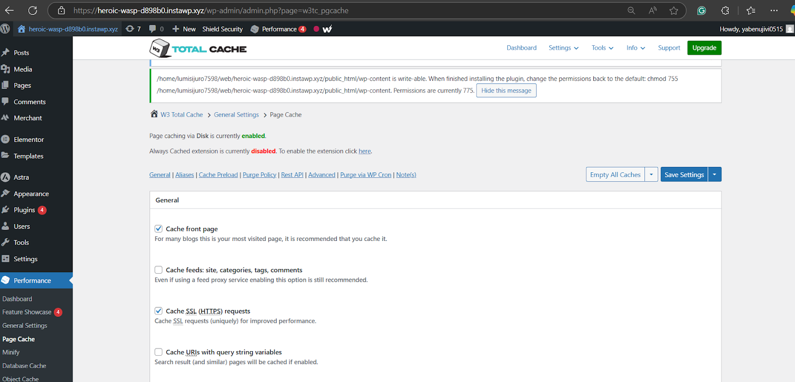This screenshot has width=795, height=382.
Task: Open the site info lock icon
Action: coord(61,10)
